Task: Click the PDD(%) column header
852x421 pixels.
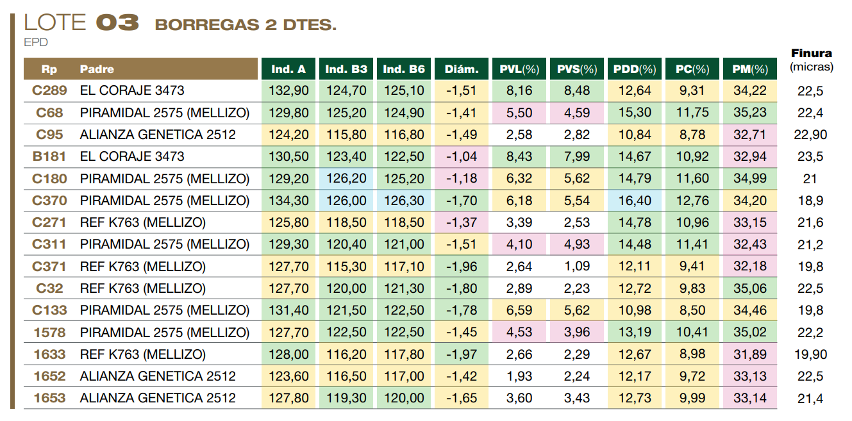Action: pos(635,69)
